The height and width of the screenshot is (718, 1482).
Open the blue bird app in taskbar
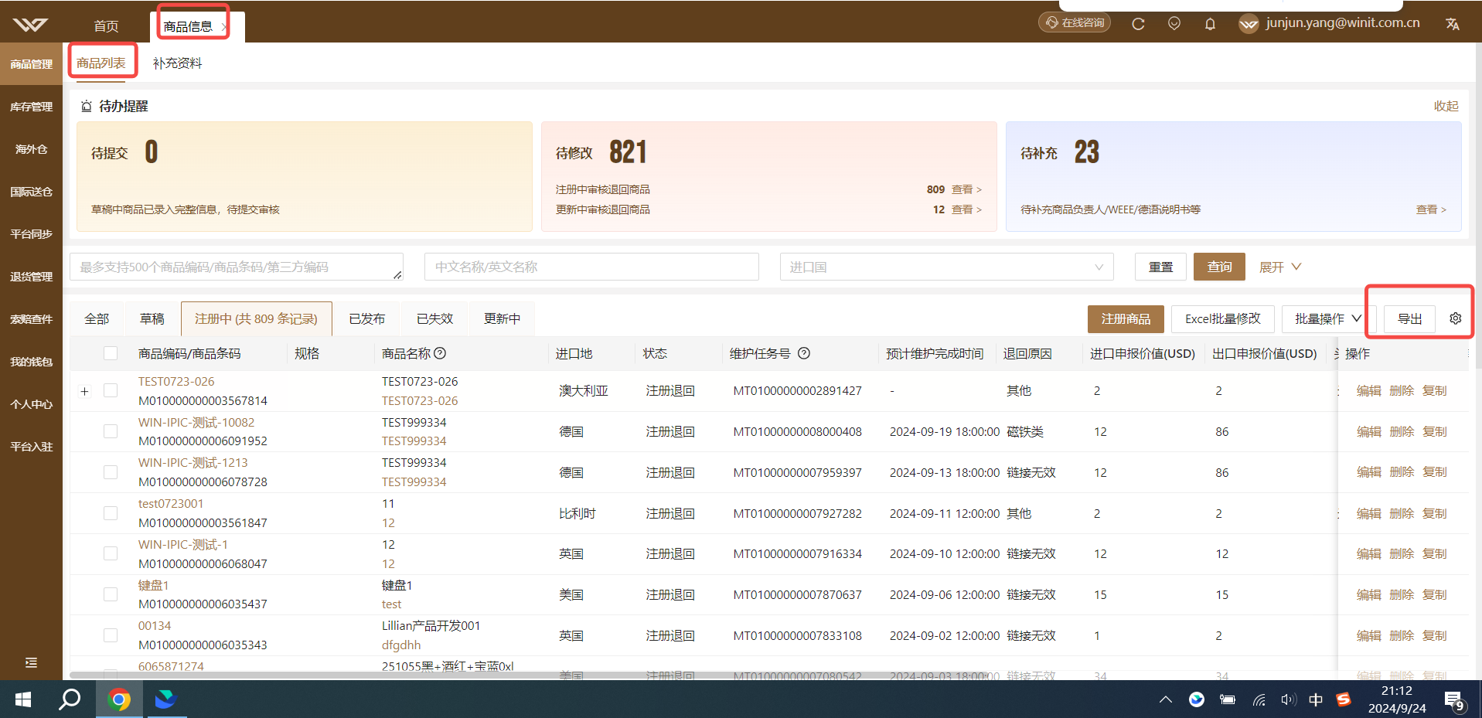165,699
